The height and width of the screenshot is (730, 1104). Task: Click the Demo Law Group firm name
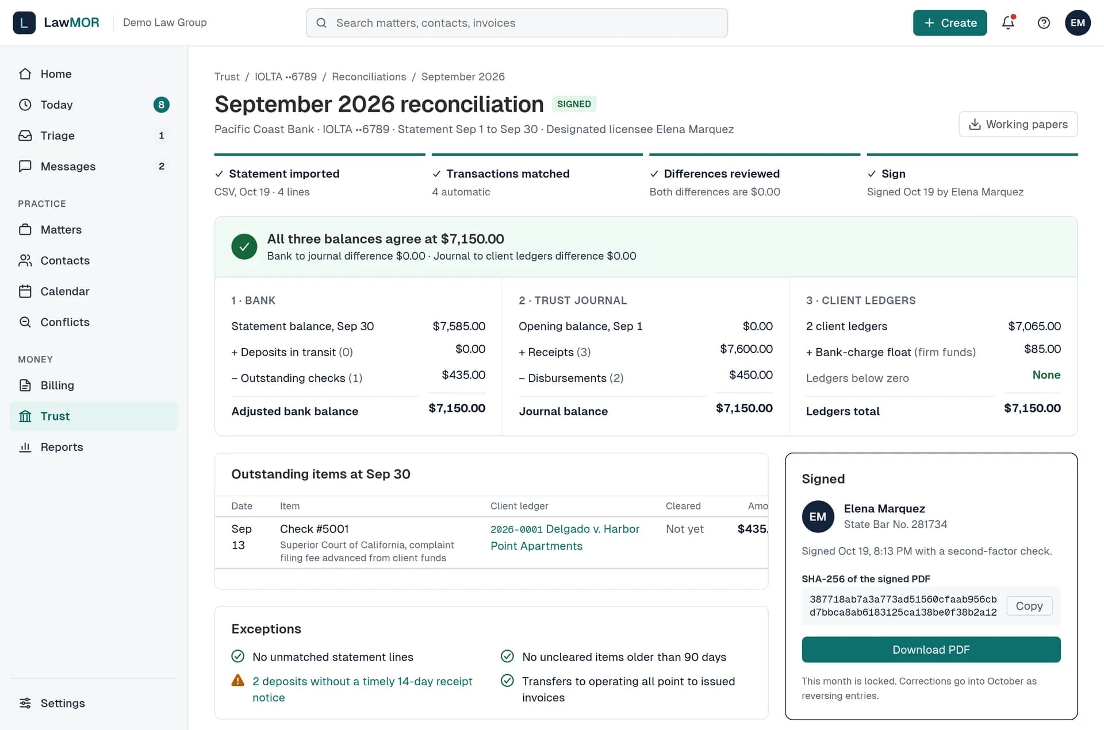click(165, 22)
